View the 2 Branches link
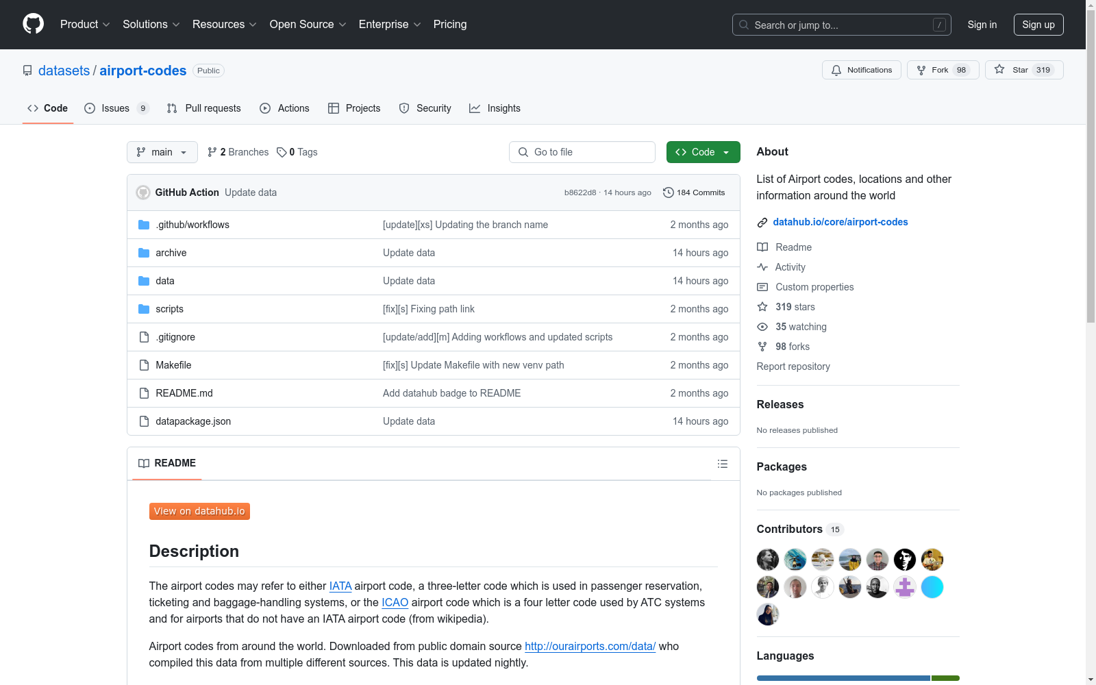 238,152
